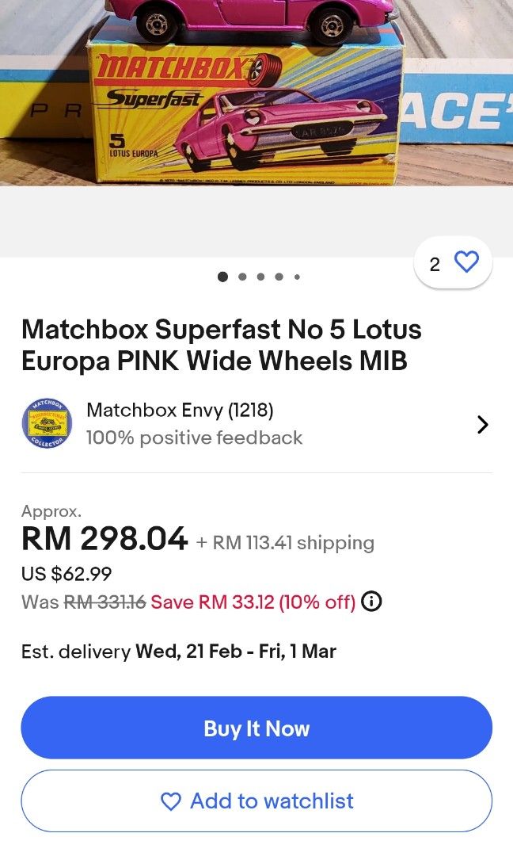The image size is (513, 856).
Task: Open the Matchbox Envy seller page
Action: tap(178, 411)
